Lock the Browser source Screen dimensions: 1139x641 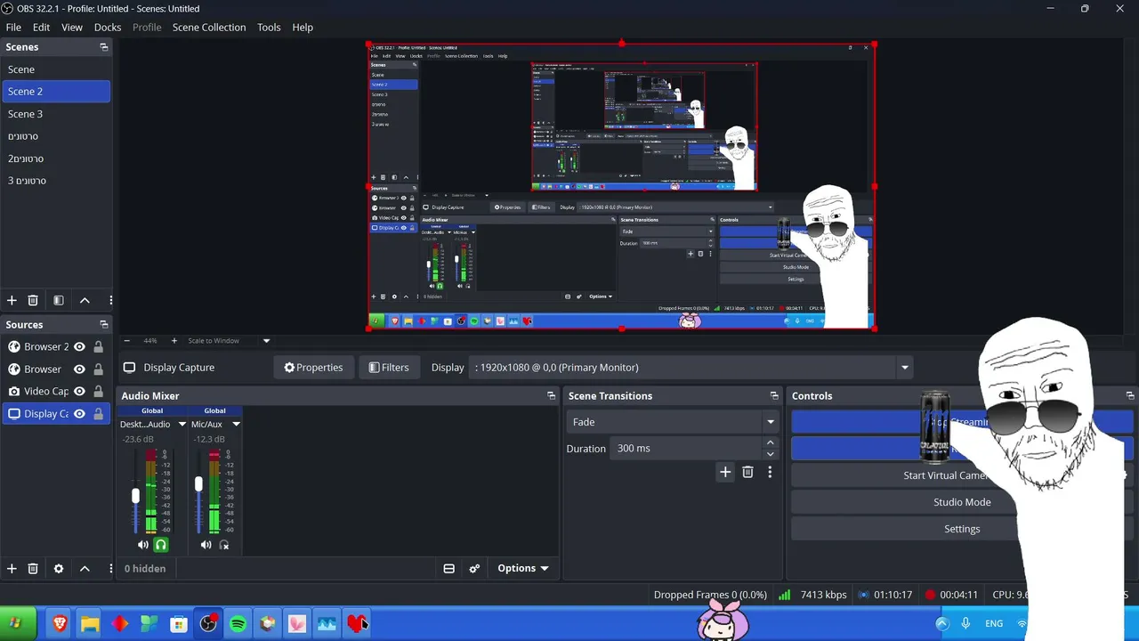point(99,369)
